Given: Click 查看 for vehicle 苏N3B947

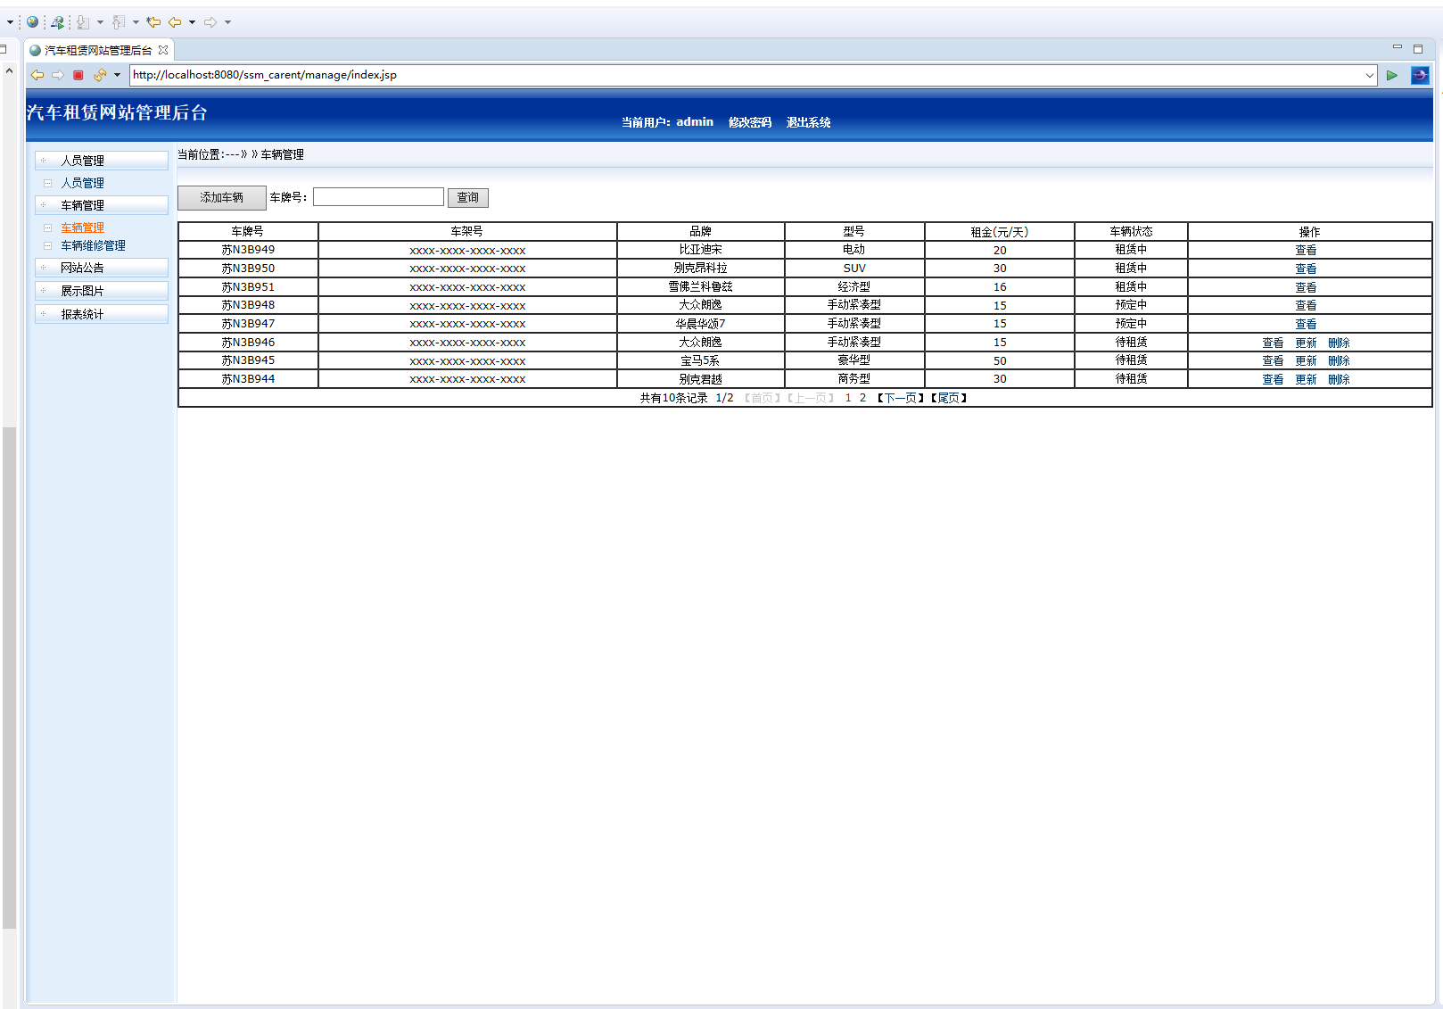Looking at the screenshot, I should pyautogui.click(x=1306, y=324).
